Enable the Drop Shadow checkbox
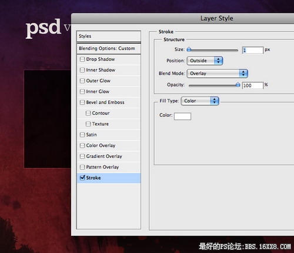 [x=82, y=59]
